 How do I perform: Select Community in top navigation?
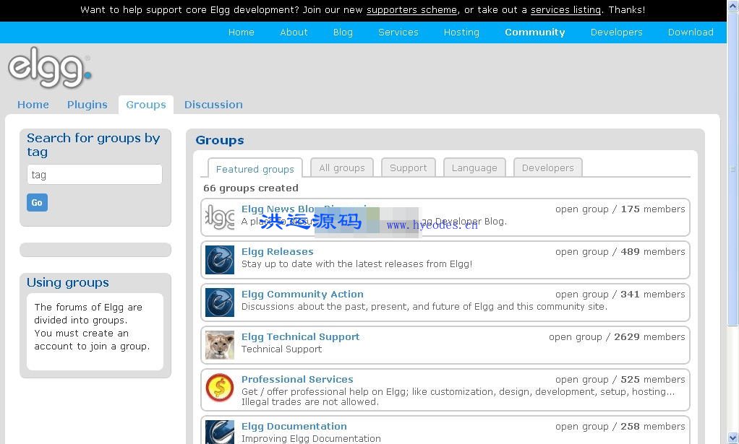[x=535, y=32]
